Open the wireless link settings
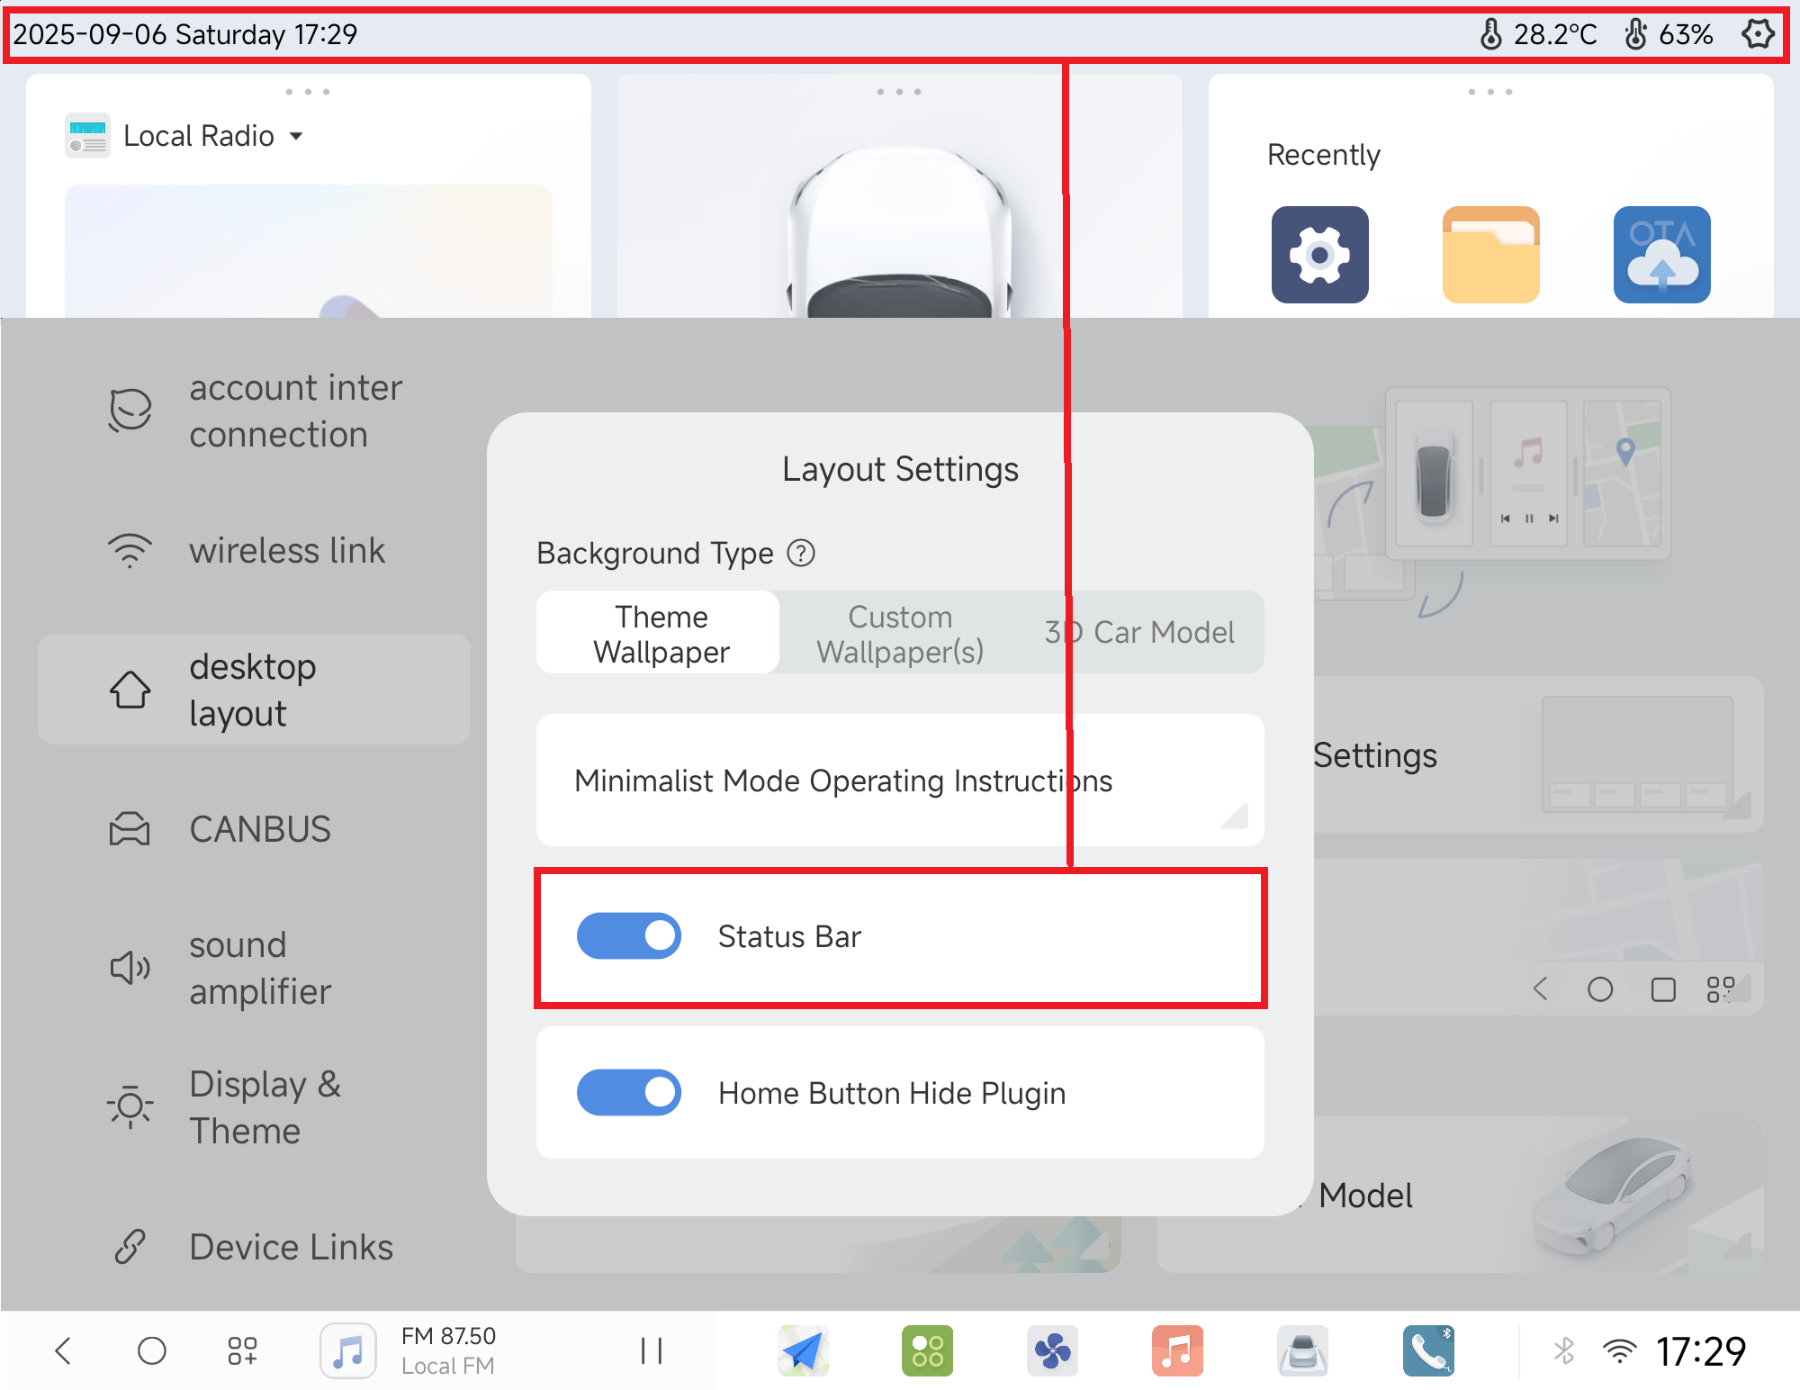The width and height of the screenshot is (1800, 1390). [286, 550]
